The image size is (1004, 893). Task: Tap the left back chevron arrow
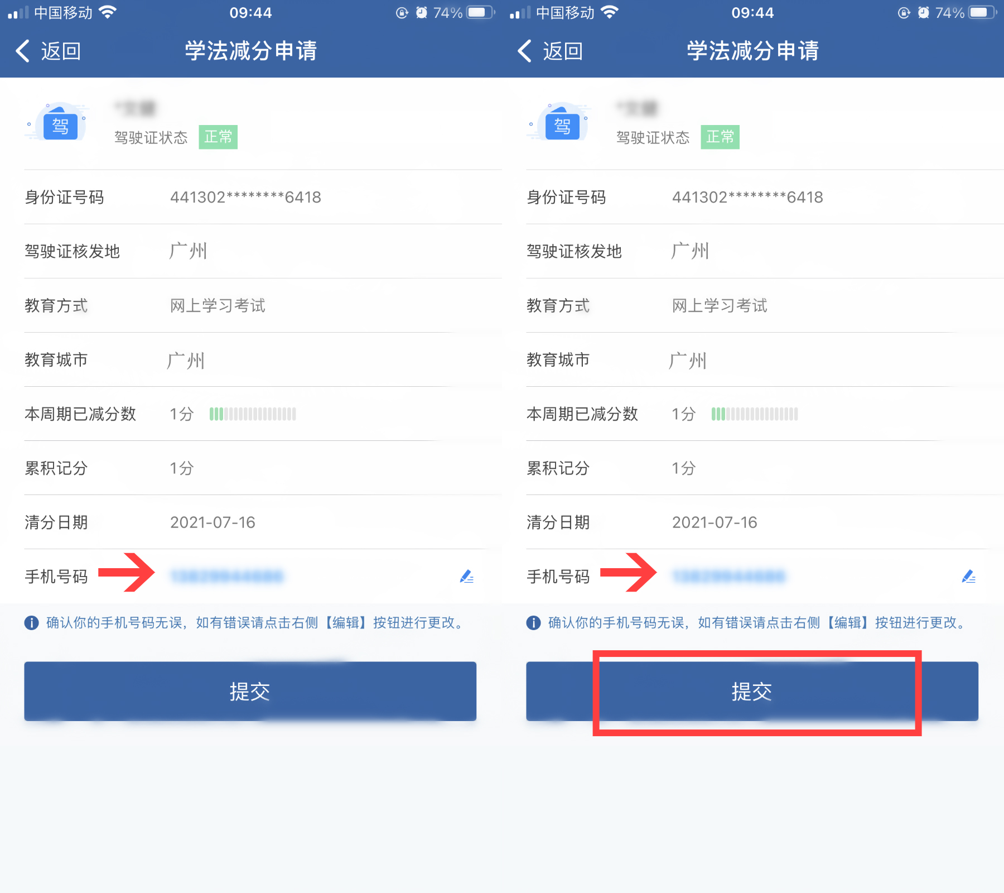click(x=22, y=51)
